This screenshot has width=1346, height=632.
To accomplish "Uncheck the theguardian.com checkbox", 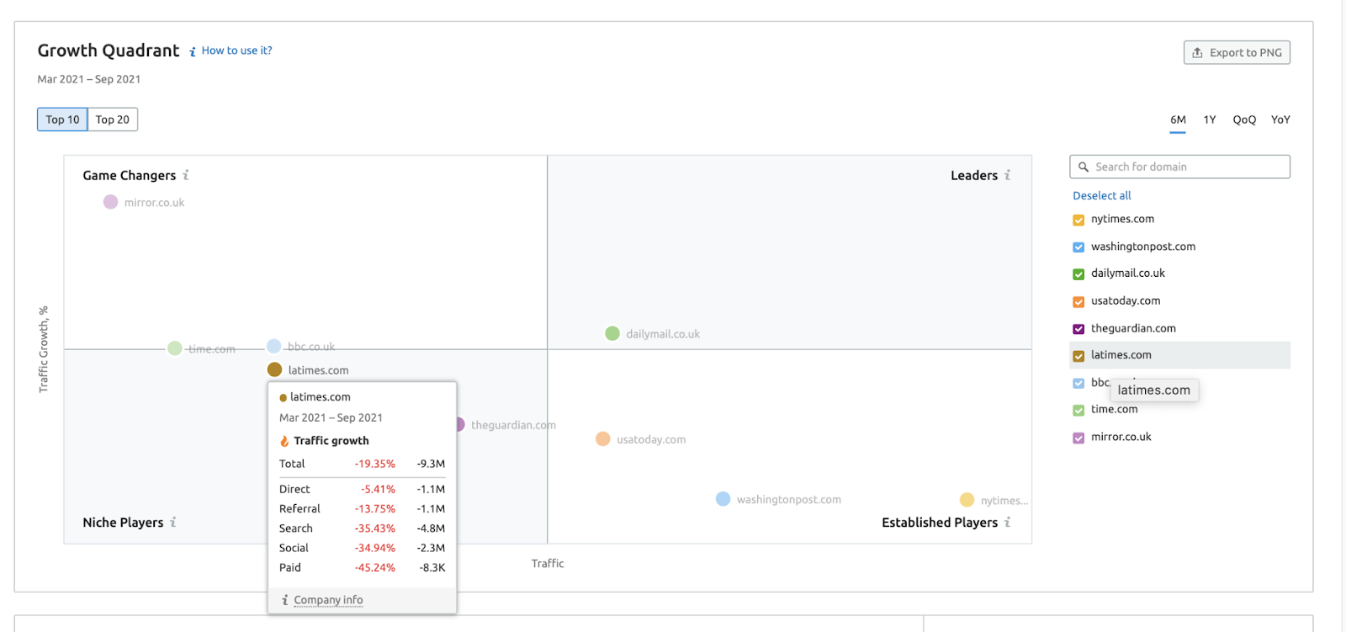I will tap(1078, 329).
